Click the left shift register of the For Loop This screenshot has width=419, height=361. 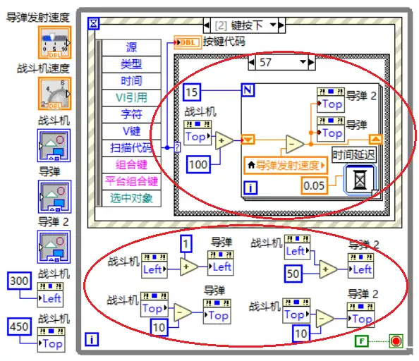pos(248,140)
